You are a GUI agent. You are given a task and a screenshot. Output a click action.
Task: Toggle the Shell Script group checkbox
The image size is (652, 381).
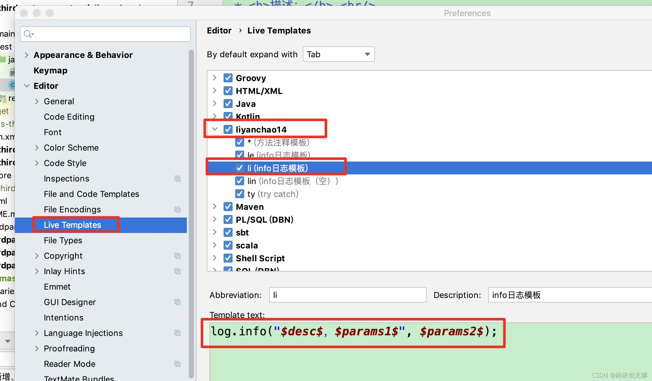pos(228,258)
